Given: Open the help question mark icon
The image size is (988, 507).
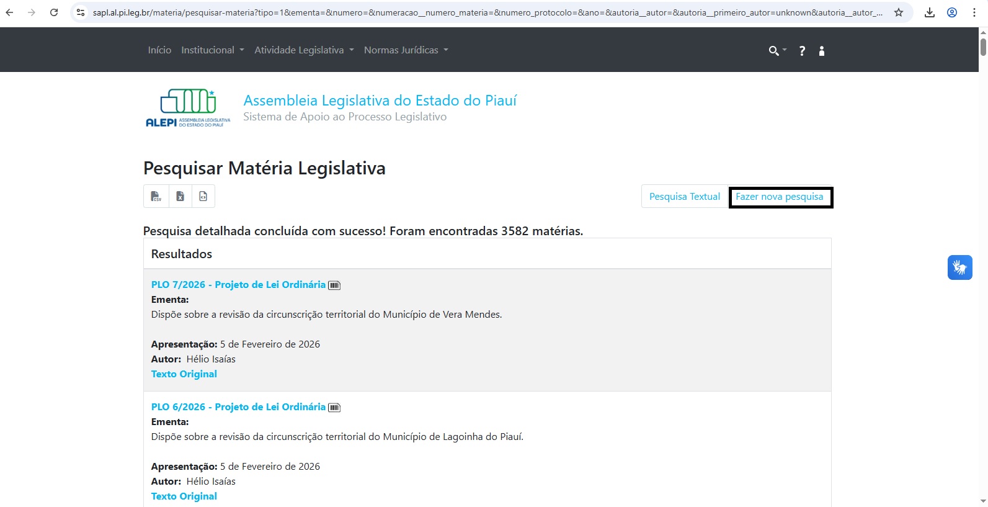Looking at the screenshot, I should click(x=802, y=51).
